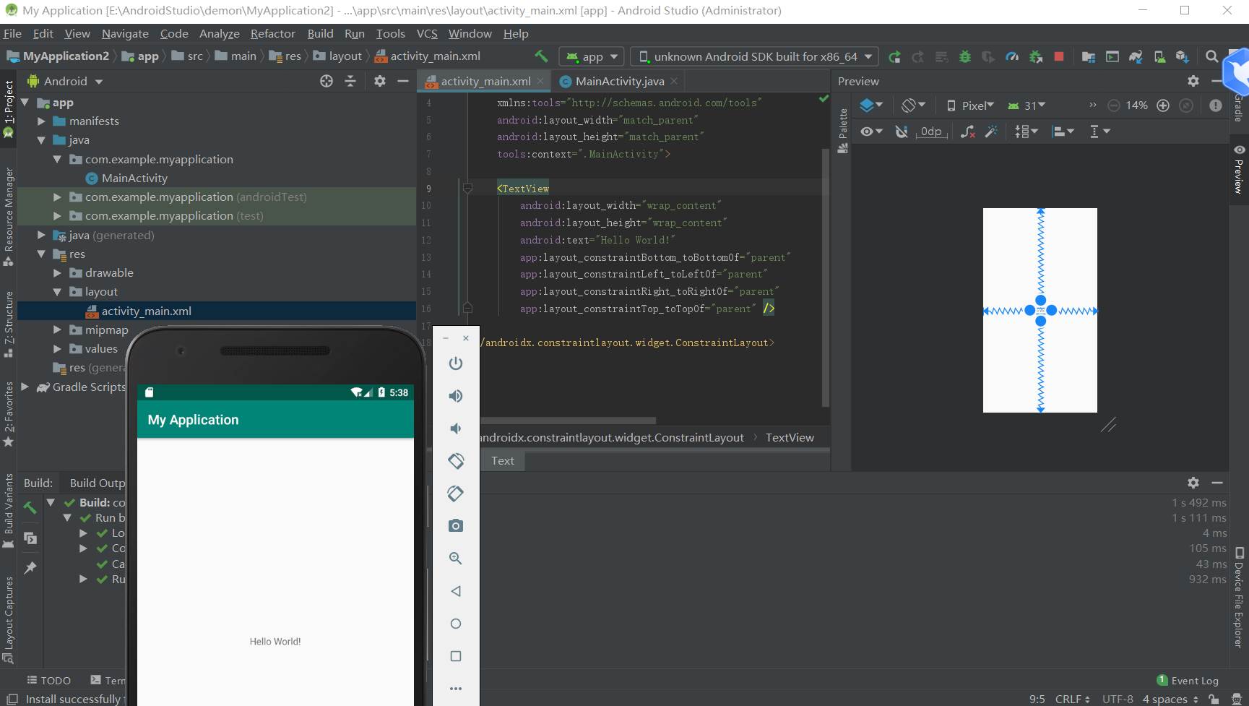Open the device selection dropdown
Screen dimensions: 1249x706
pyautogui.click(x=754, y=56)
